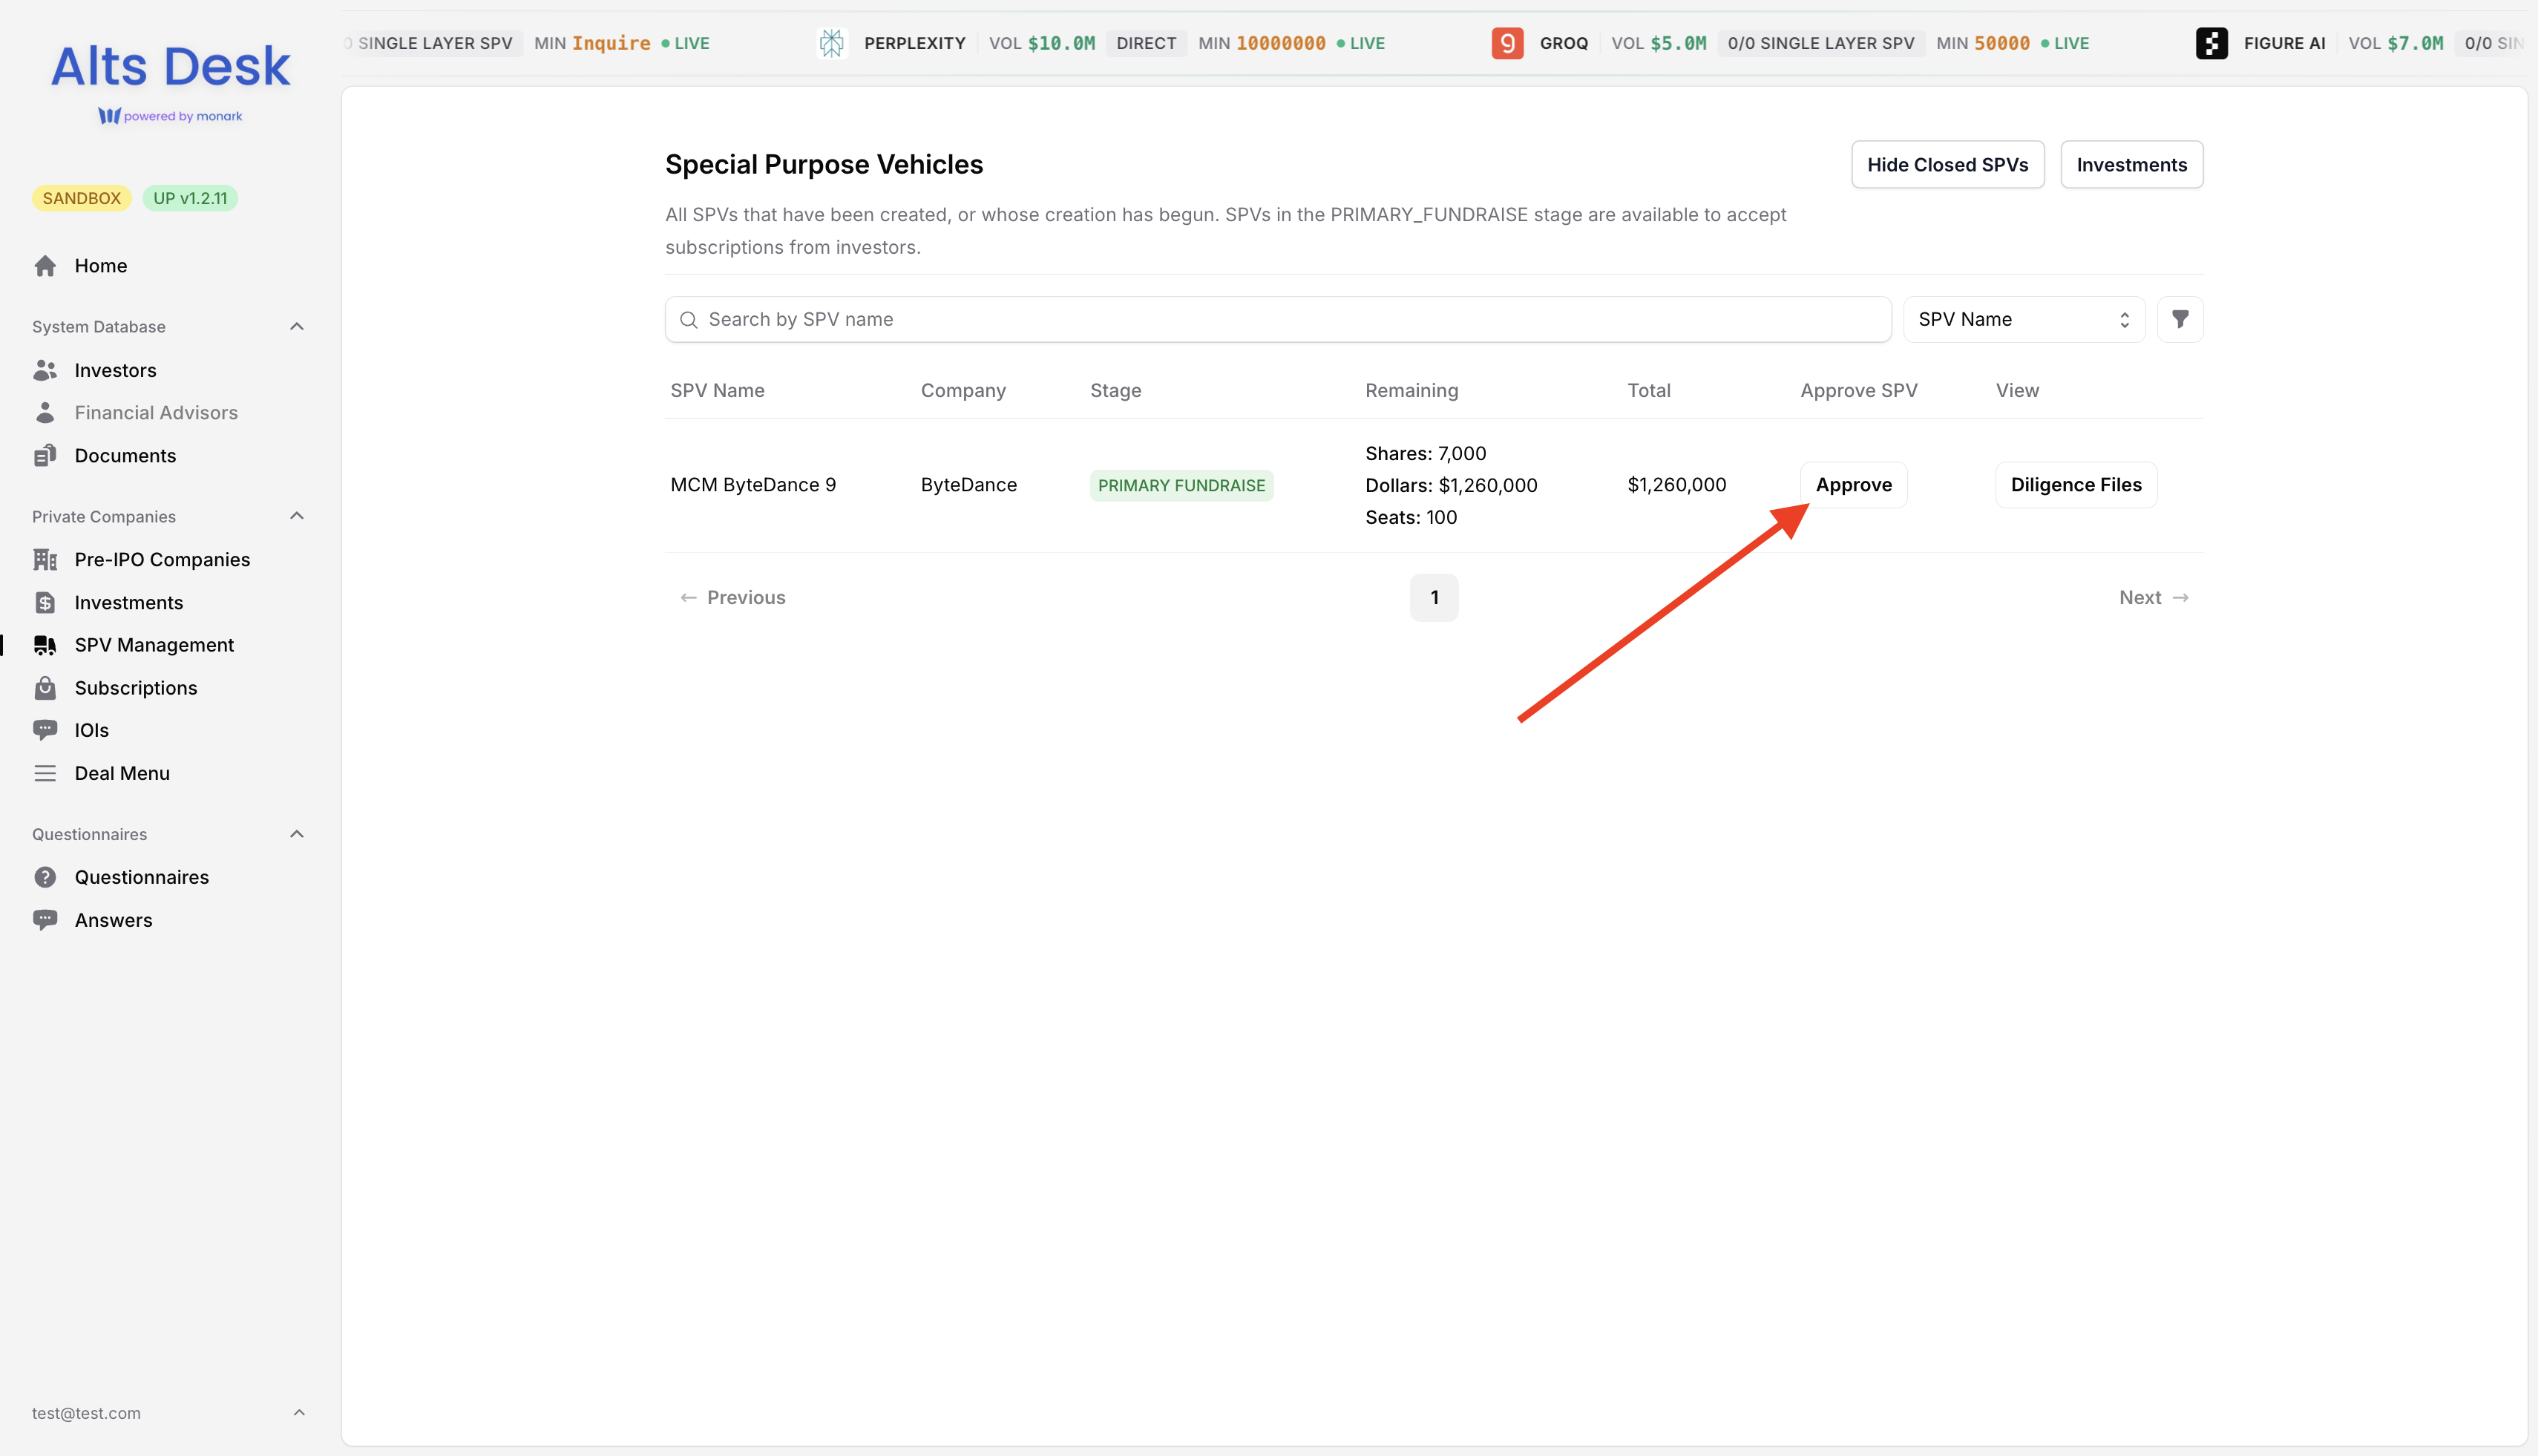Collapse the System Database section

297,327
